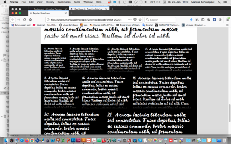Image resolution: width=231 pixels, height=144 pixels.
Task: Open a new tab with plus button
Action: [x=72, y=13]
